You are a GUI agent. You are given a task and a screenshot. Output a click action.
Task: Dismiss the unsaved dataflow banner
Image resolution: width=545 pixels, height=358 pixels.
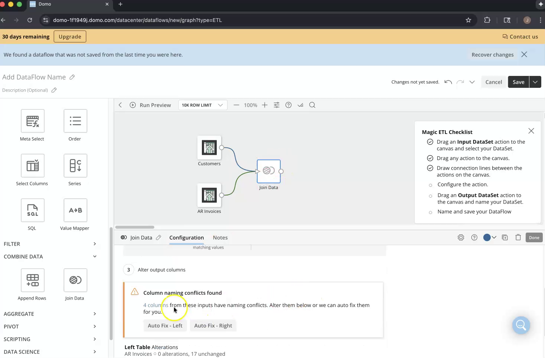[524, 54]
